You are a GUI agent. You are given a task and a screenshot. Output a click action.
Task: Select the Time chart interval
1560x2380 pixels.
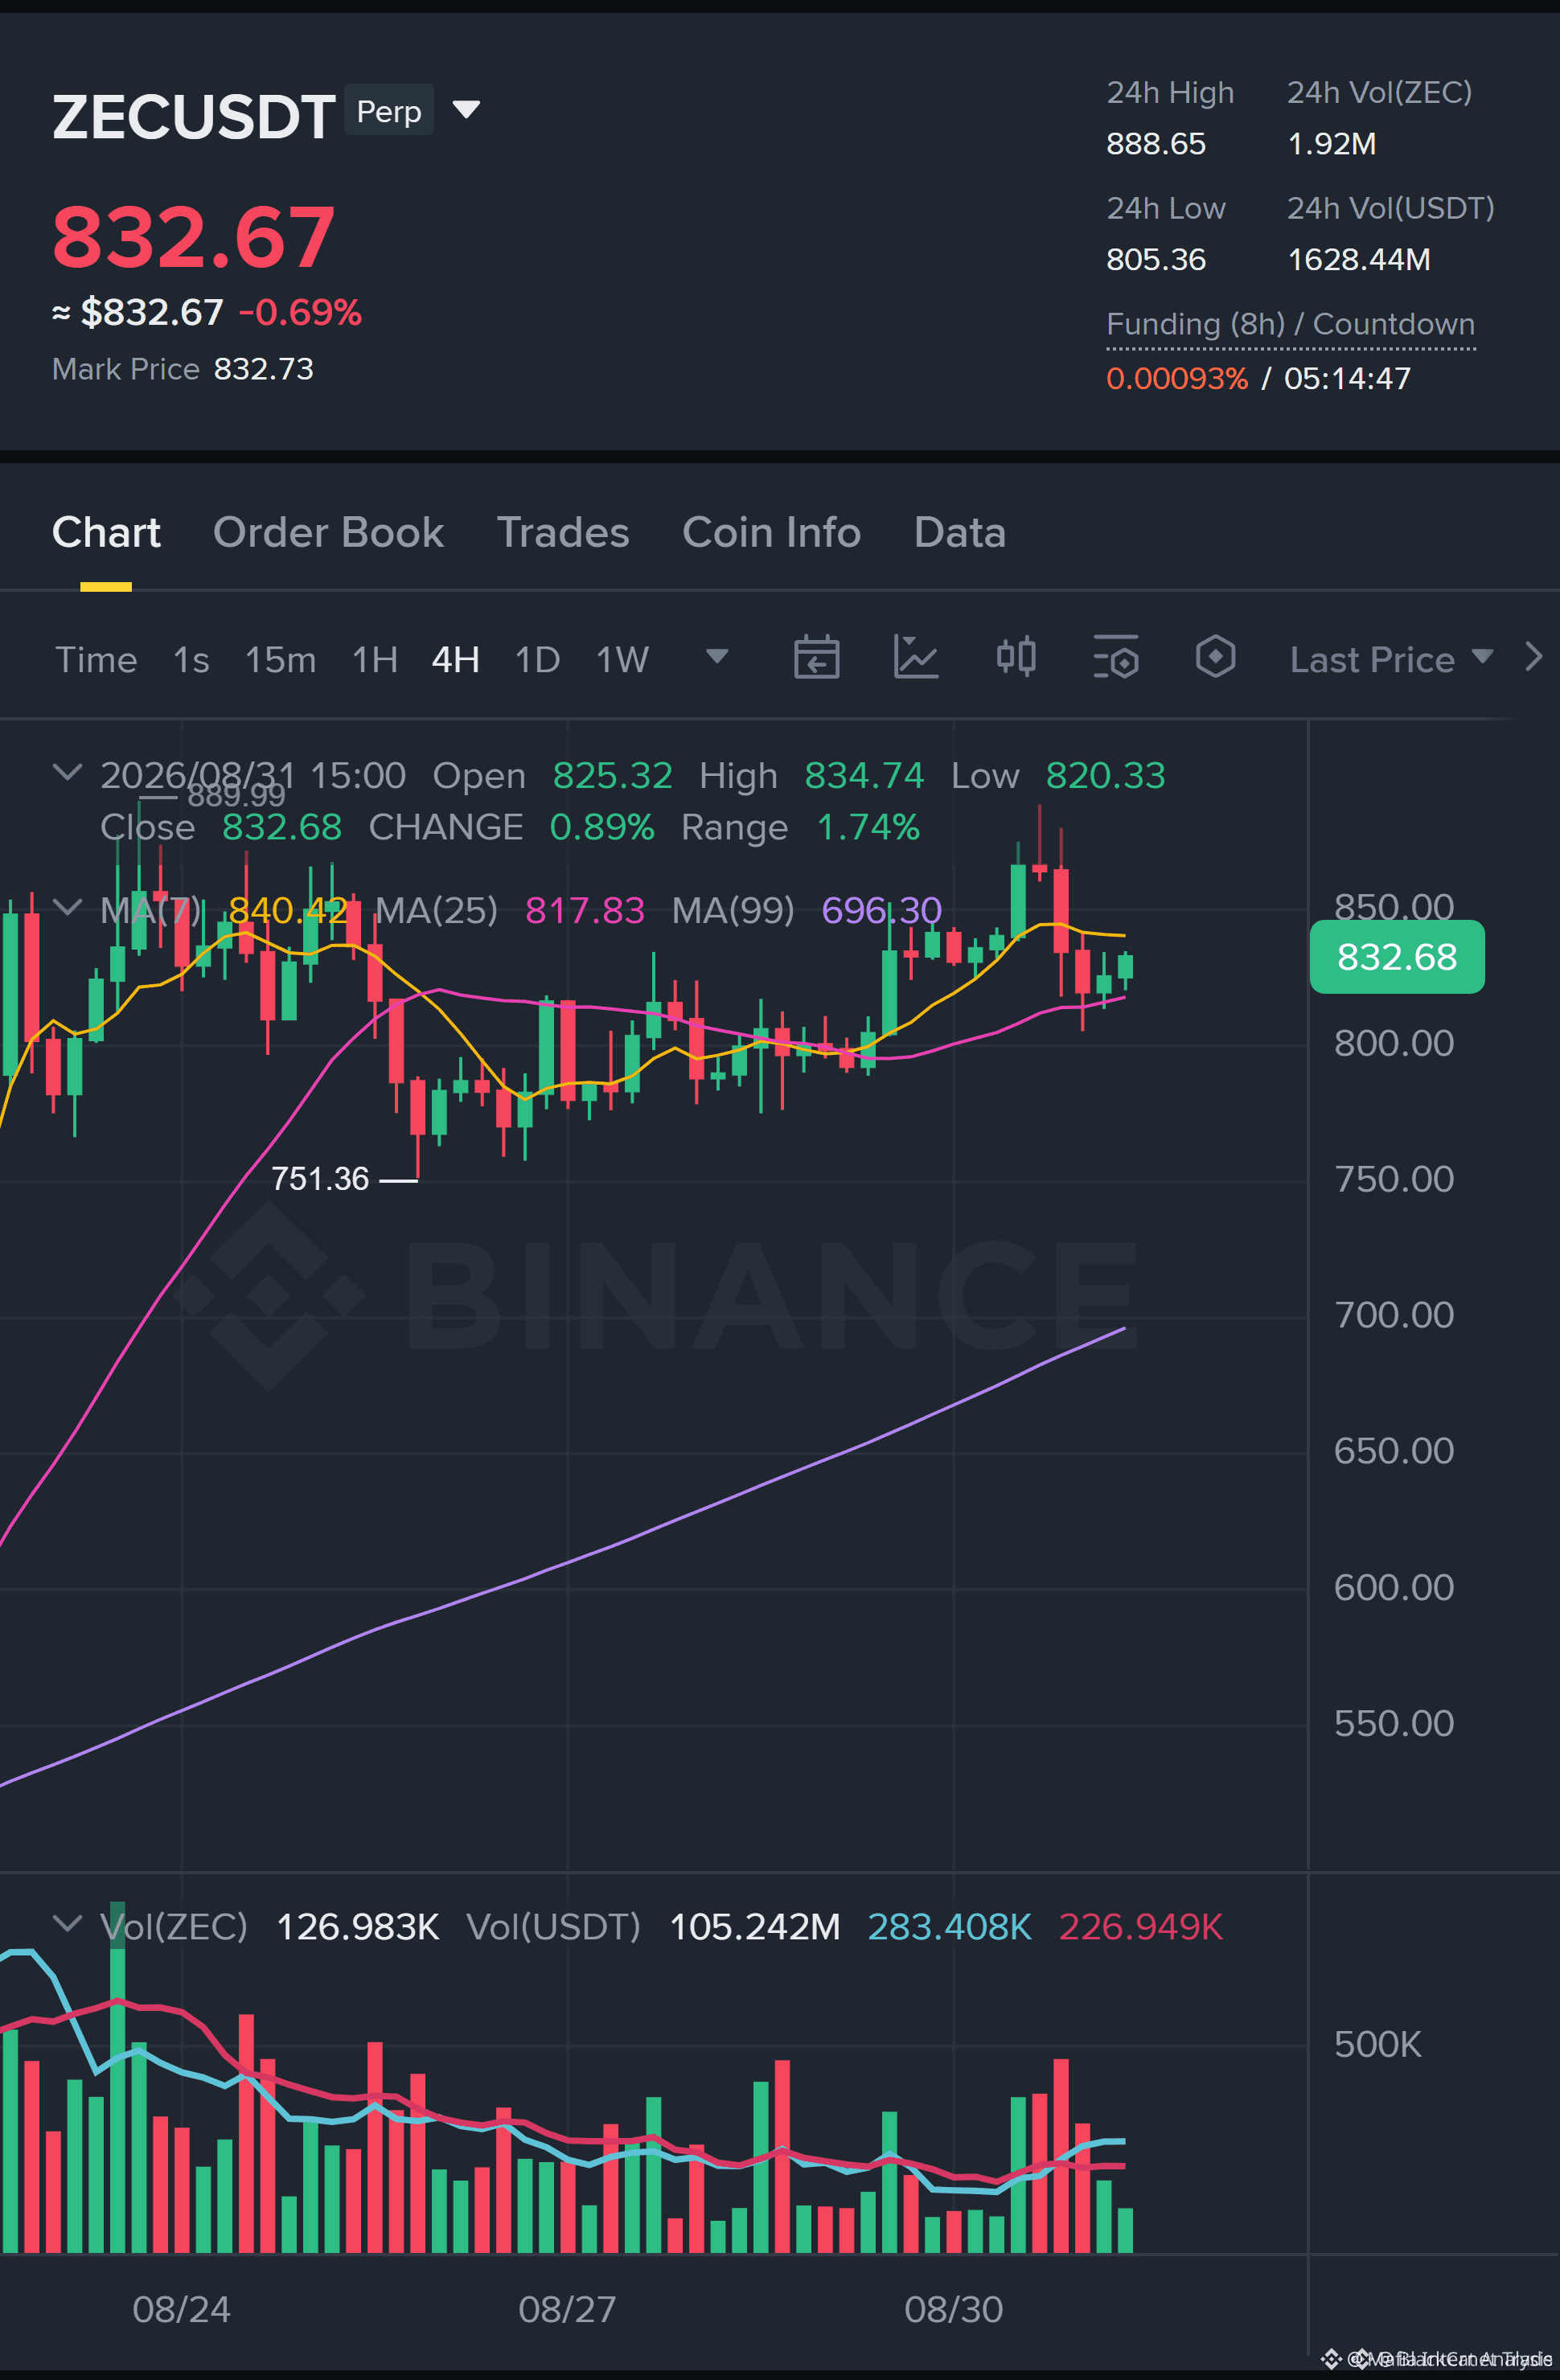coord(96,660)
